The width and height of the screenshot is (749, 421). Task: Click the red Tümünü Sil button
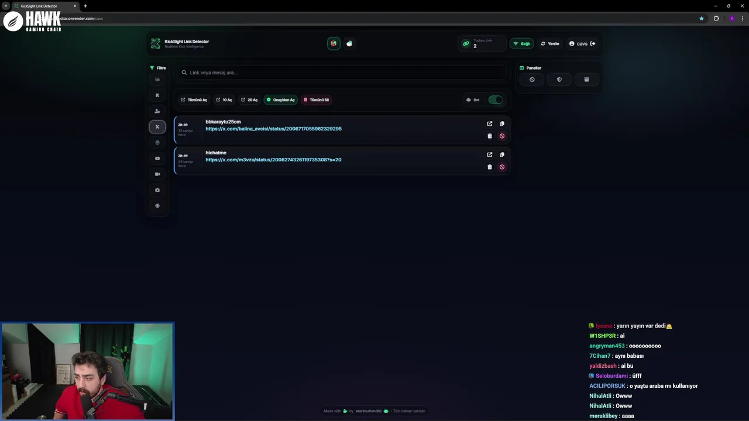[316, 100]
